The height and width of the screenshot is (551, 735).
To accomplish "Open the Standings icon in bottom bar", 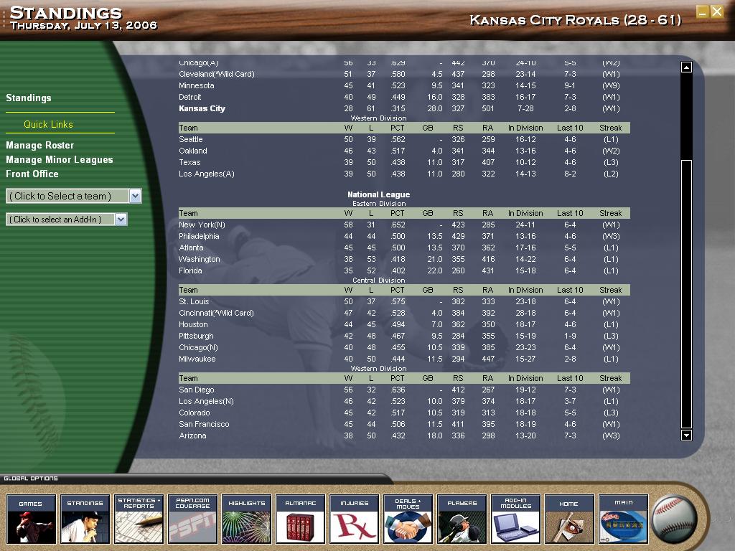I will (x=85, y=519).
